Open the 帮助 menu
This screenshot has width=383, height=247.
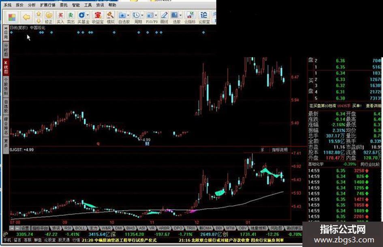112,5
